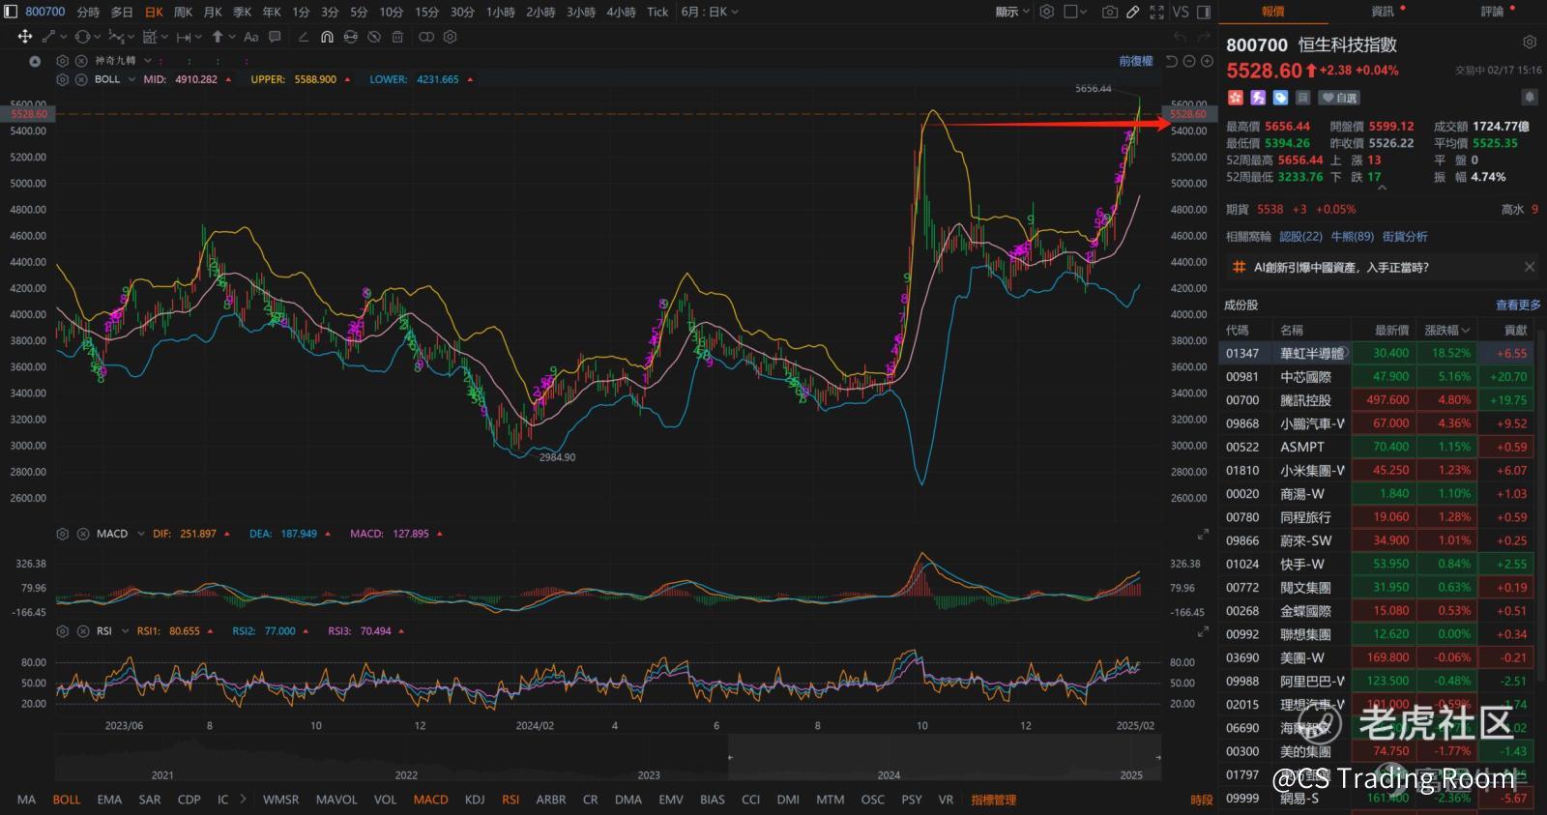
Task: Select the arrow marker tool
Action: click(x=218, y=37)
